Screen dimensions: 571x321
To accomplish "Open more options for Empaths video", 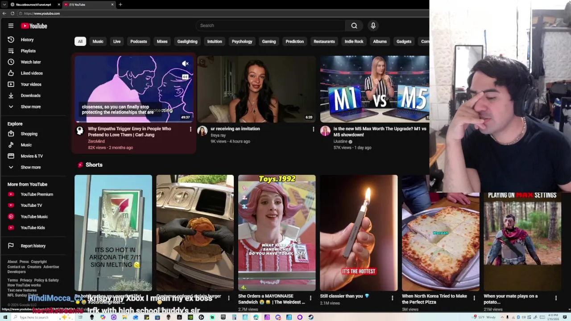I will [190, 129].
